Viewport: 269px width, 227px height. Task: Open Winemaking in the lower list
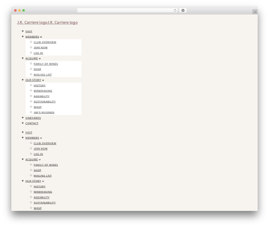pos(43,192)
